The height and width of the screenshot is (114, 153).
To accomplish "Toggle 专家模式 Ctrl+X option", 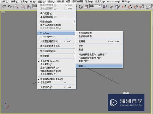I will click(x=56, y=87).
